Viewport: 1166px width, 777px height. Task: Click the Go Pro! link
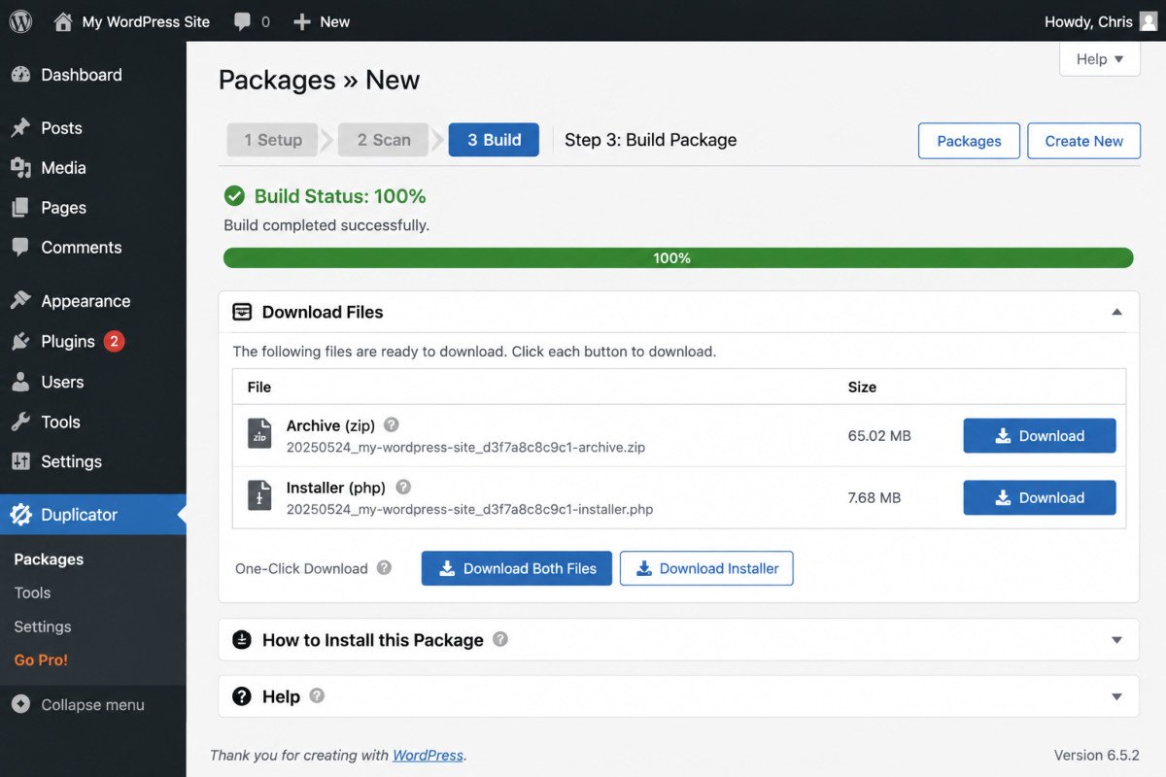pyautogui.click(x=41, y=659)
